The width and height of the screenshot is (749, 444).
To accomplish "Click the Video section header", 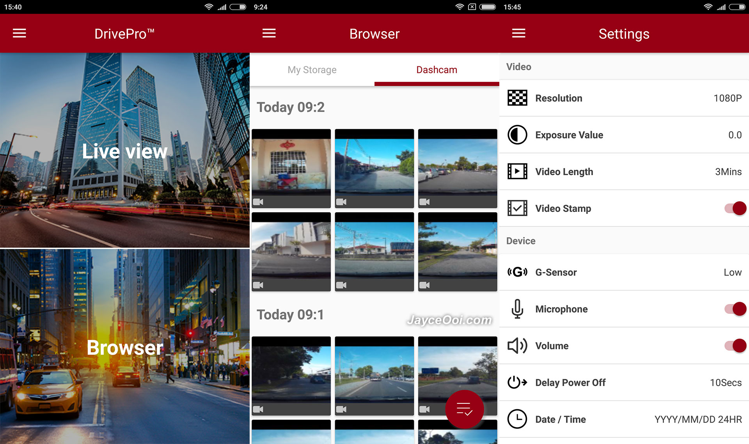I will [x=519, y=67].
